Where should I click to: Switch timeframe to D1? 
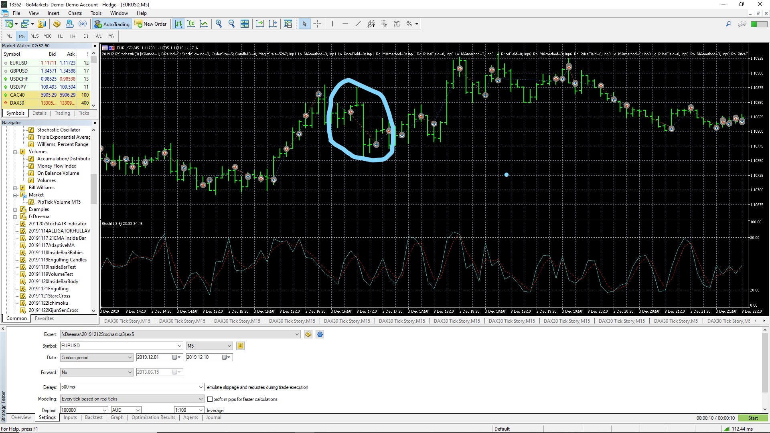click(x=86, y=36)
